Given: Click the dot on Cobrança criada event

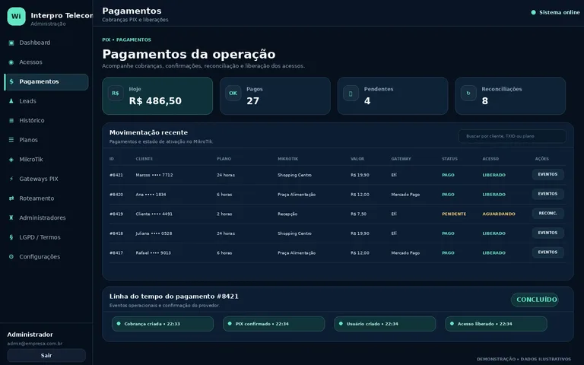Looking at the screenshot, I should coord(119,324).
